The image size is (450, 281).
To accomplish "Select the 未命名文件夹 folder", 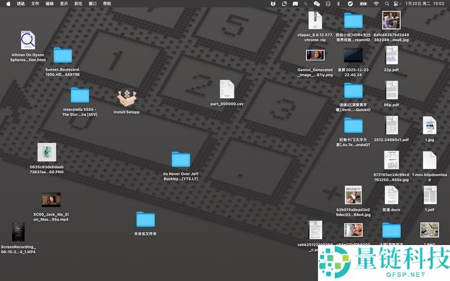I will 145,220.
